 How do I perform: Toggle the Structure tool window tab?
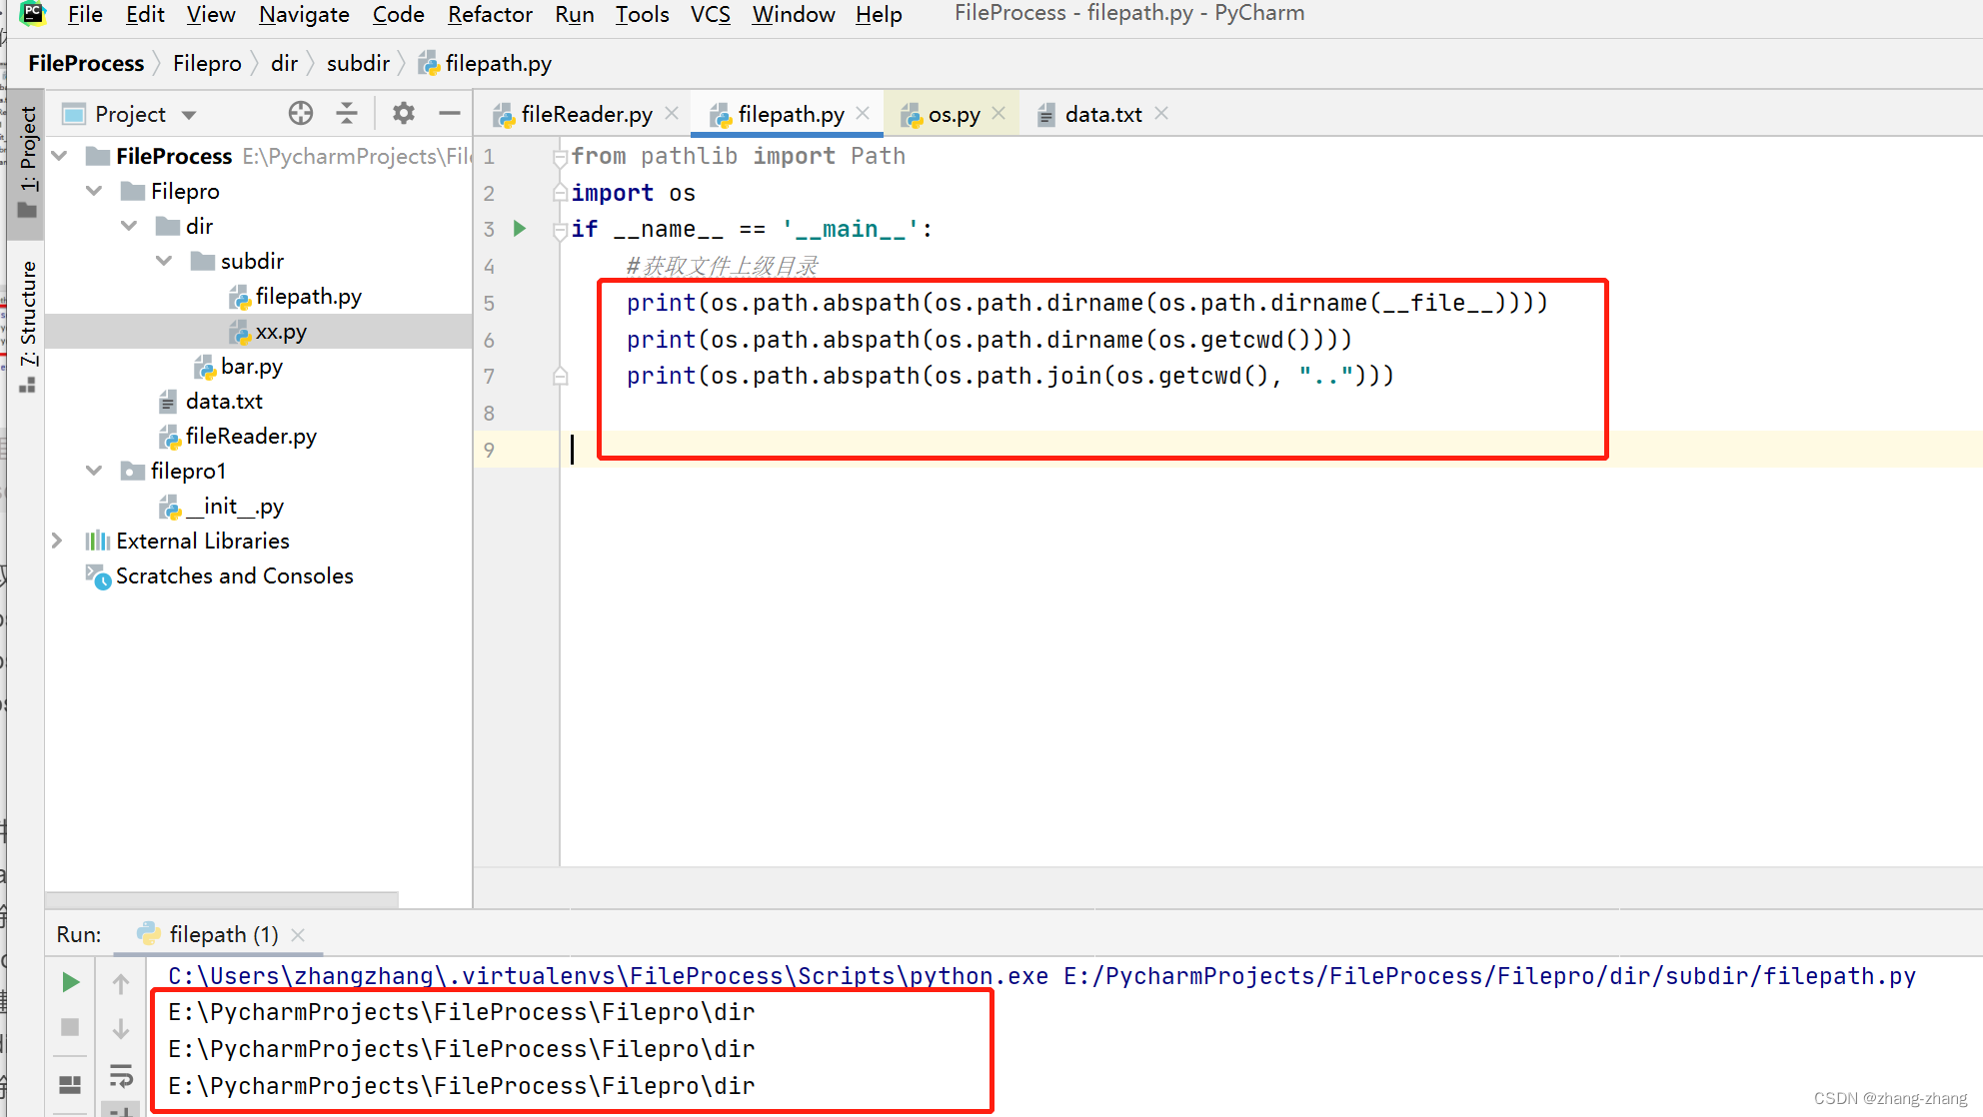tap(27, 315)
